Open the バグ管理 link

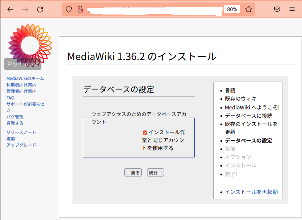pyautogui.click(x=15, y=117)
